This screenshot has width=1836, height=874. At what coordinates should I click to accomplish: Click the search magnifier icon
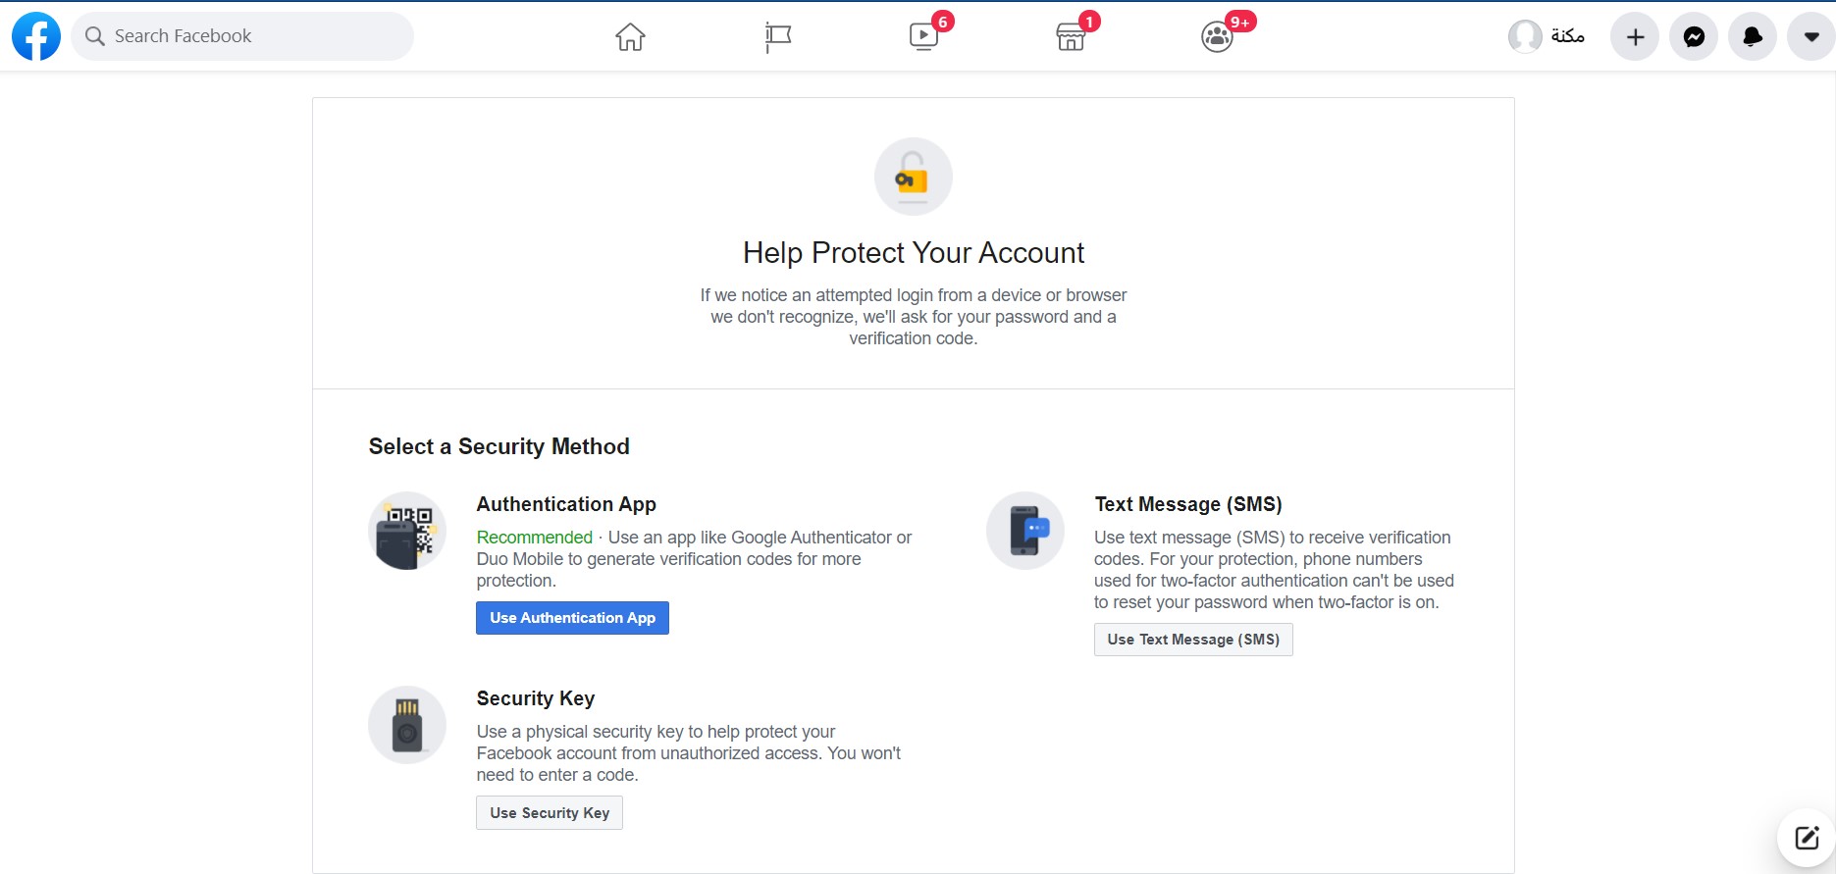(x=95, y=36)
